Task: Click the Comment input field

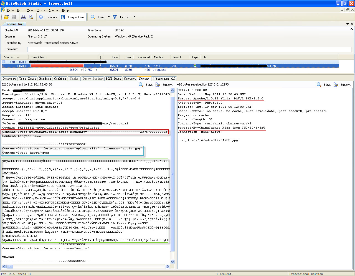Action: point(189,49)
